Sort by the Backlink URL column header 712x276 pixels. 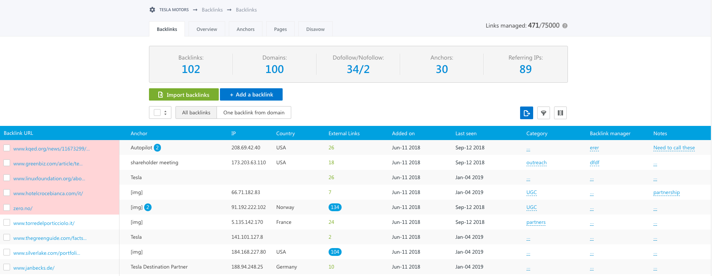(18, 133)
